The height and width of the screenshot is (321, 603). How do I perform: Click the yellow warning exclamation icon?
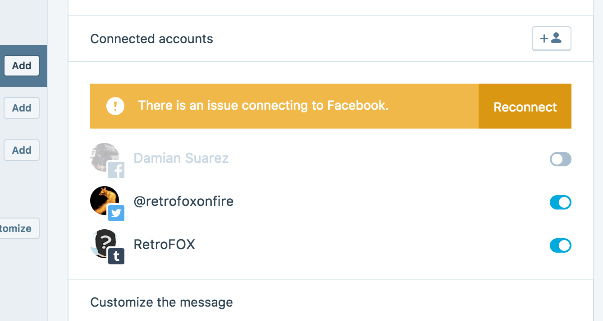(115, 106)
